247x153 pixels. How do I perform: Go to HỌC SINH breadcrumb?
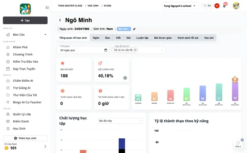click(x=93, y=6)
